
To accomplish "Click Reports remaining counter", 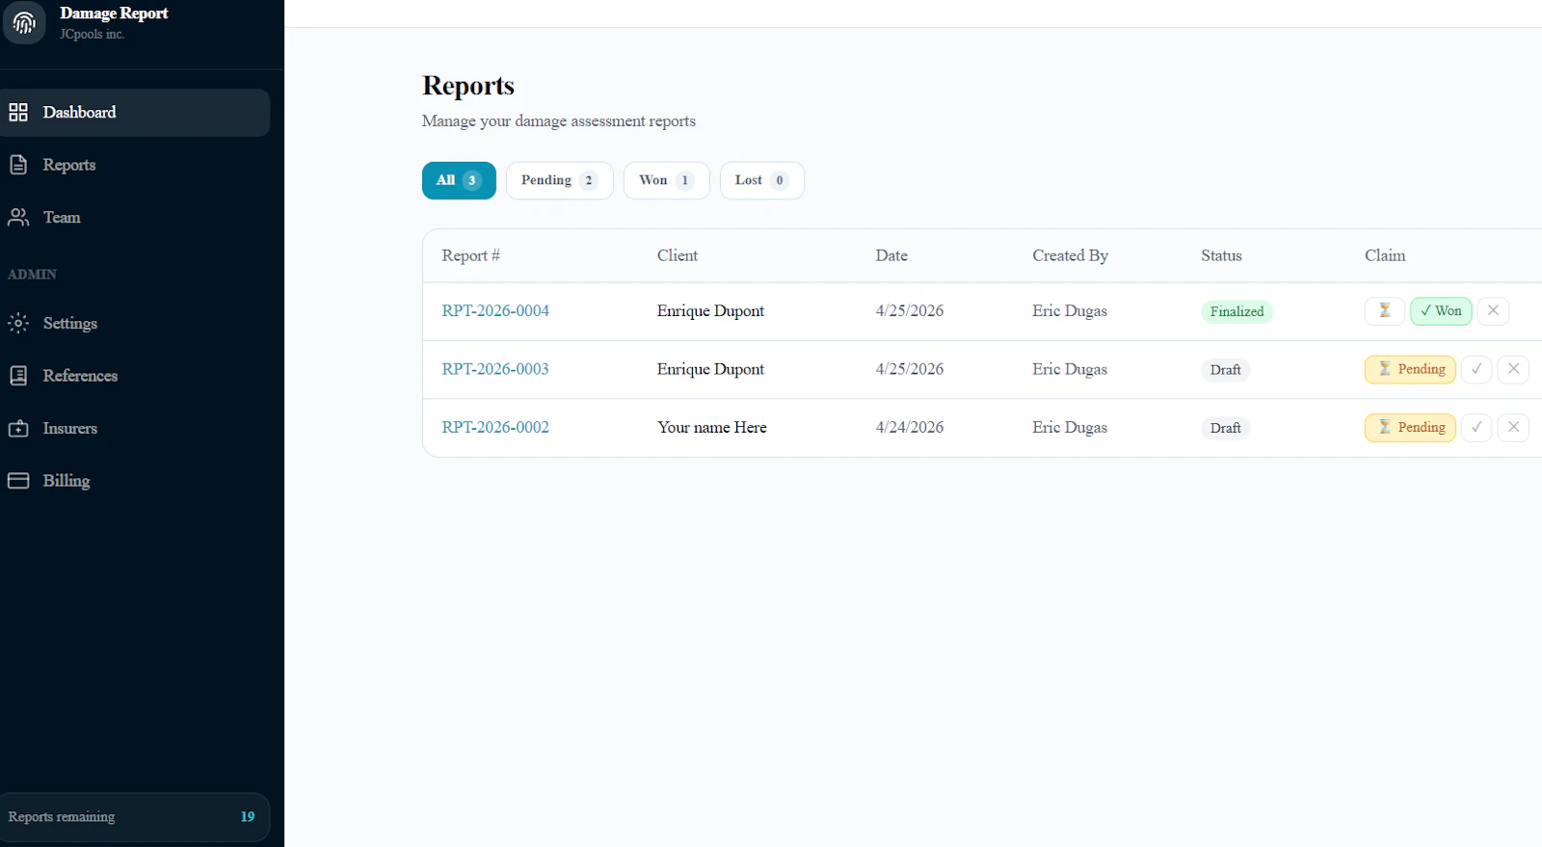I will (135, 817).
